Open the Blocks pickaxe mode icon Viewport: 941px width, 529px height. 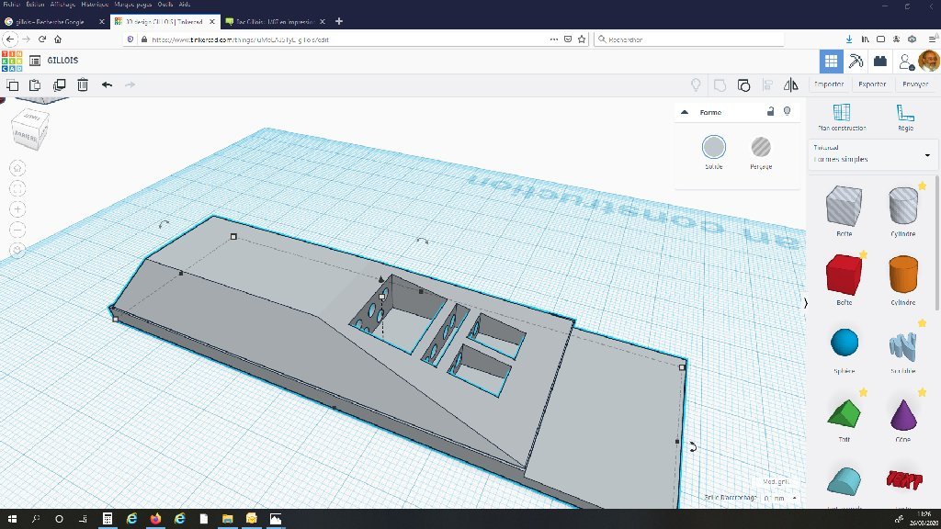(856, 61)
